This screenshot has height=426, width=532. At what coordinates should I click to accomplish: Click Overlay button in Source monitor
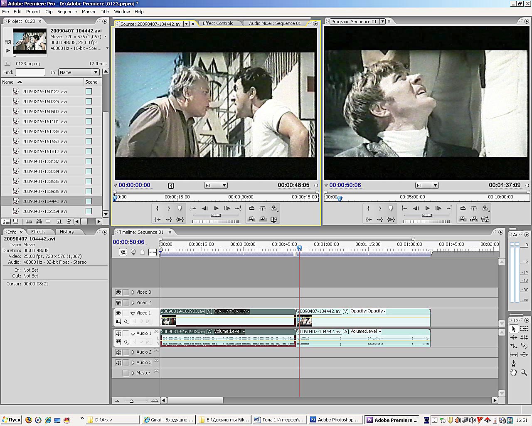[263, 219]
